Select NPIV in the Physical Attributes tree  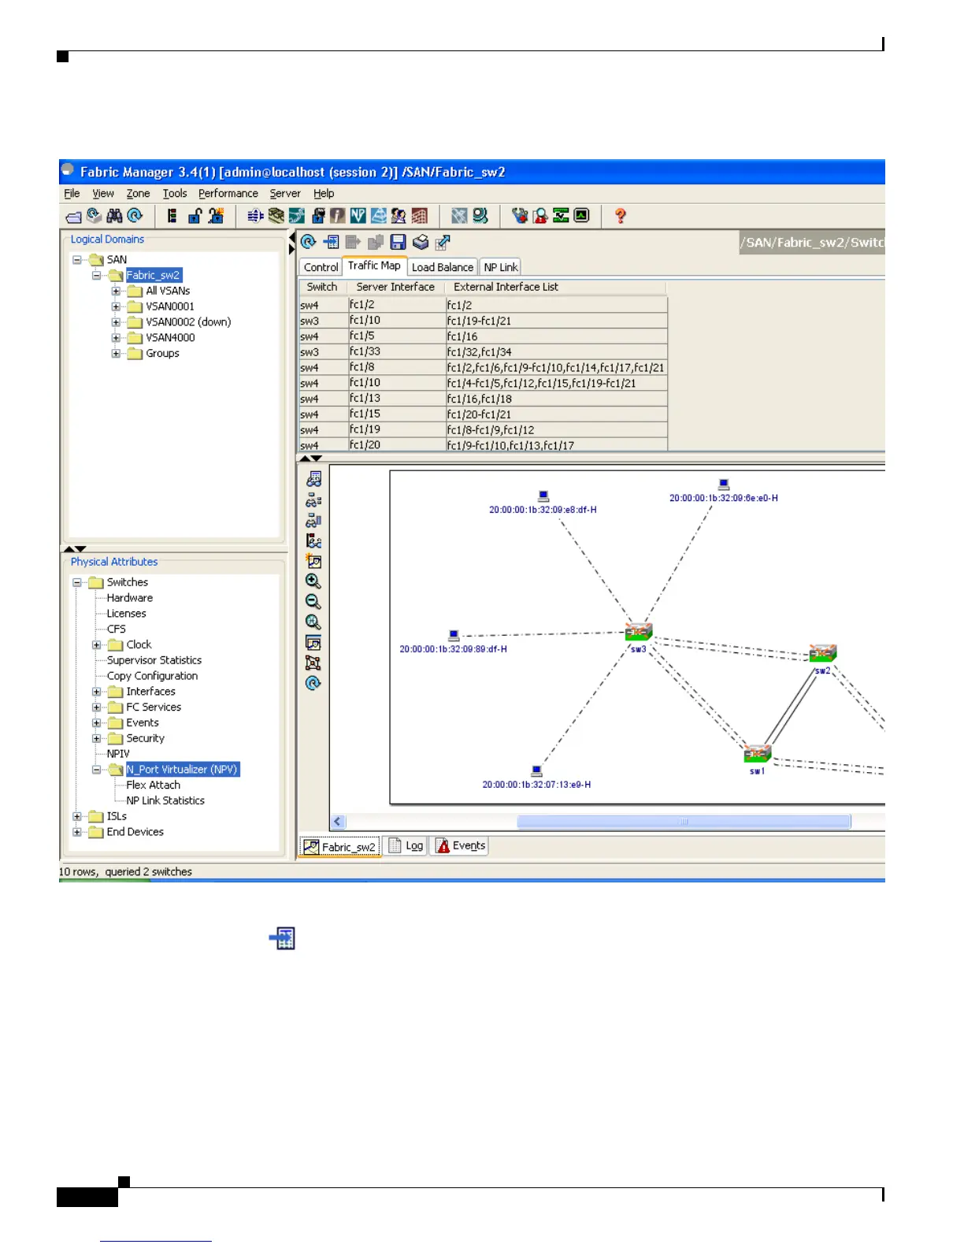click(118, 754)
